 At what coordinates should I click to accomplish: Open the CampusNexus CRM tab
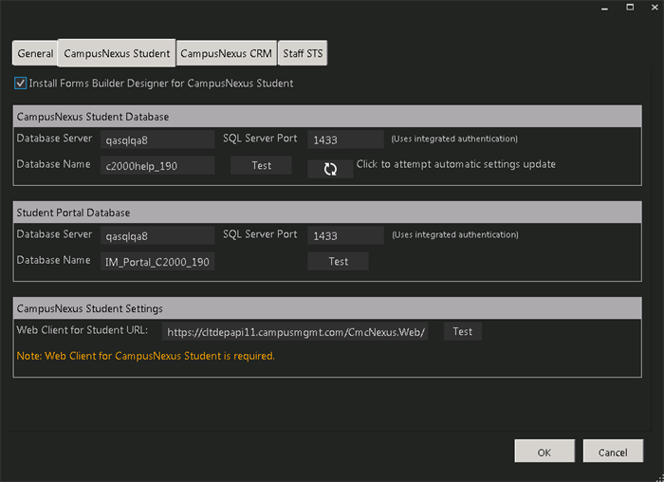pyautogui.click(x=227, y=53)
